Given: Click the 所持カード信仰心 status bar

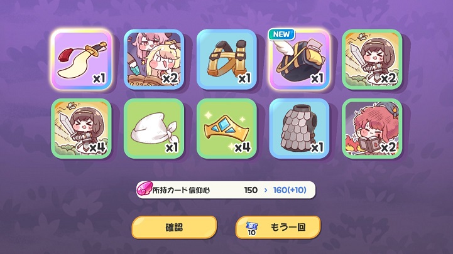Looking at the screenshot, I should [226, 190].
